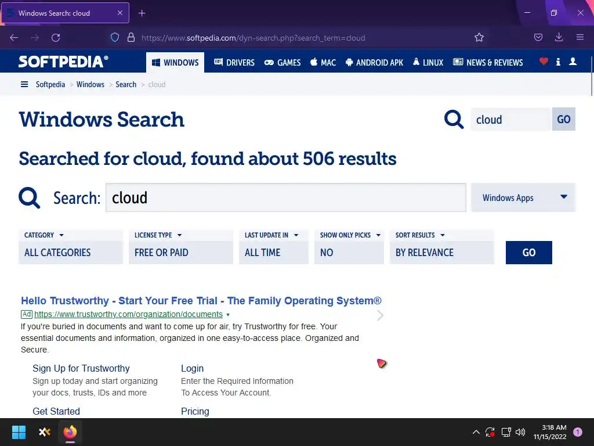This screenshot has height=446, width=594.
Task: Show hidden system tray icons
Action: [476, 432]
